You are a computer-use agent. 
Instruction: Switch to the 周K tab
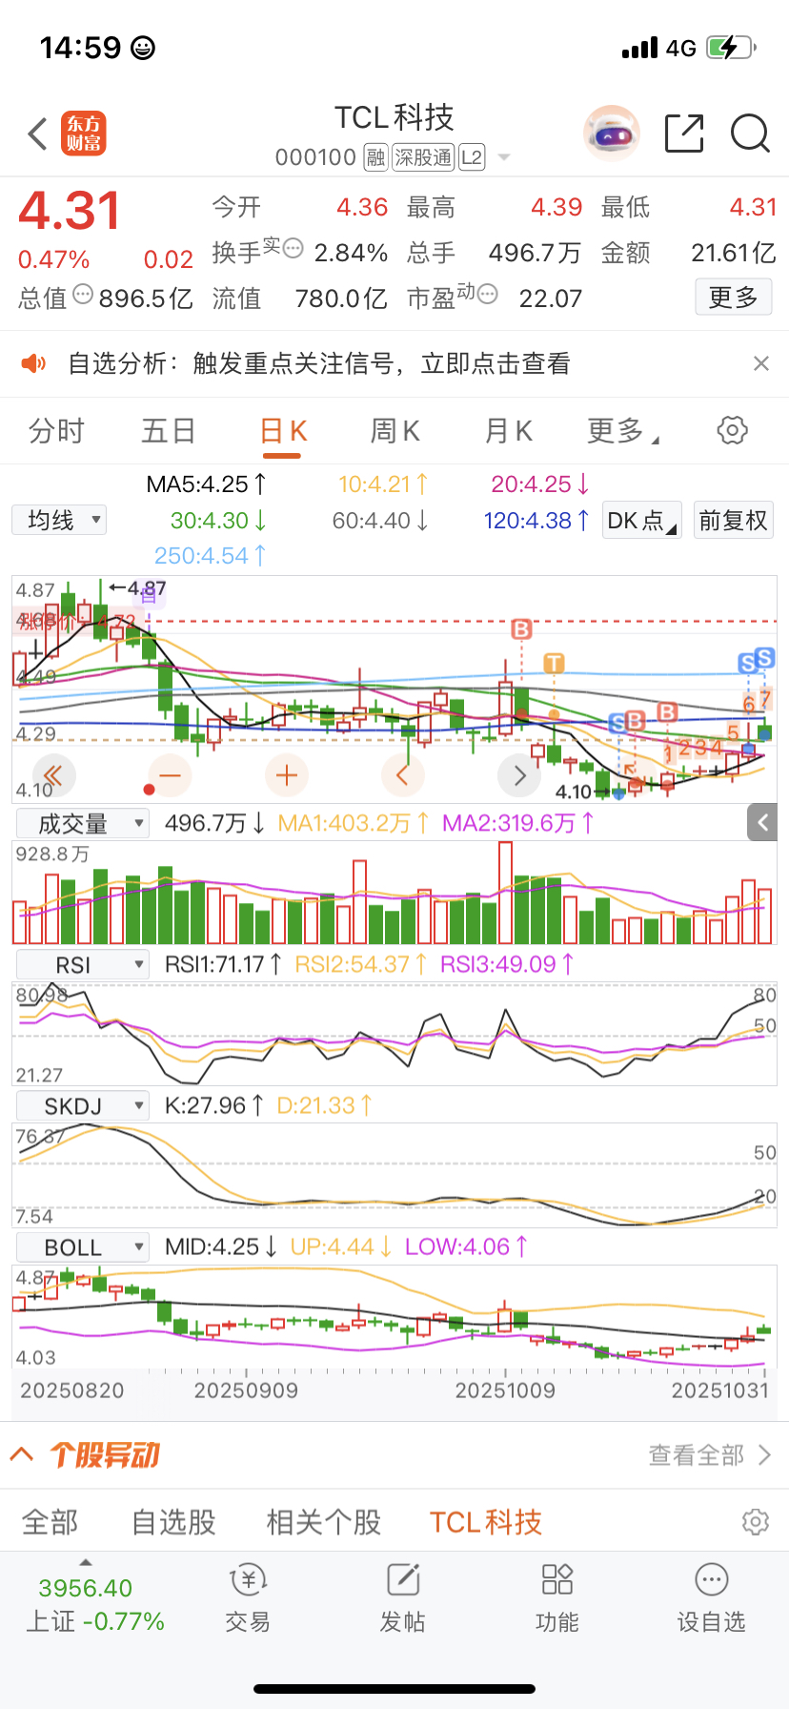[394, 431]
